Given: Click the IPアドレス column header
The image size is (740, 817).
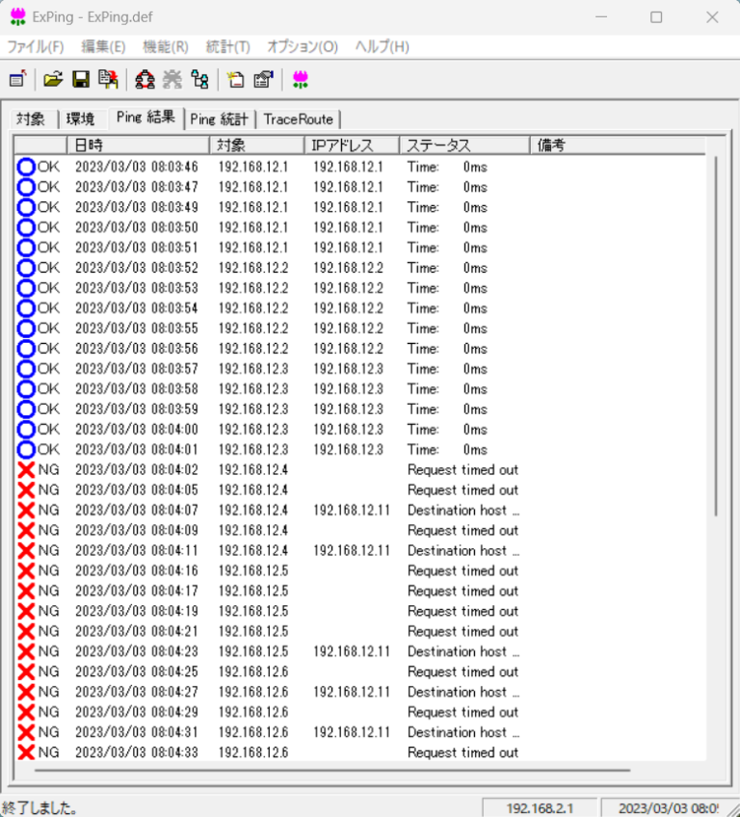Looking at the screenshot, I should pos(351,145).
